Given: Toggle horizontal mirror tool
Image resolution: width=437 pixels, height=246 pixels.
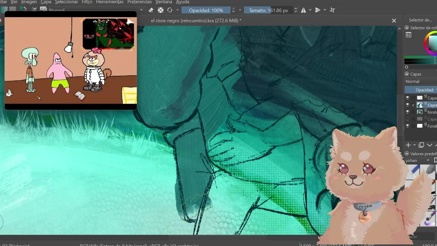Looking at the screenshot, I should [x=304, y=10].
